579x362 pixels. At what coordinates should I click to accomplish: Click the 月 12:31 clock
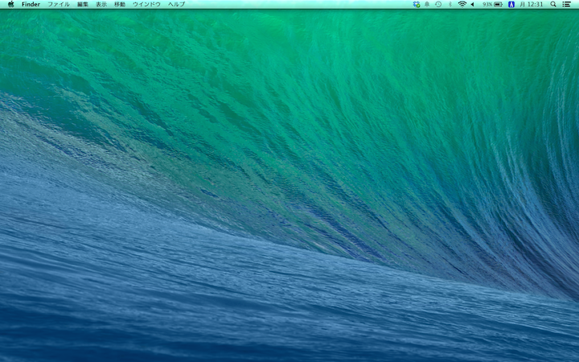532,4
